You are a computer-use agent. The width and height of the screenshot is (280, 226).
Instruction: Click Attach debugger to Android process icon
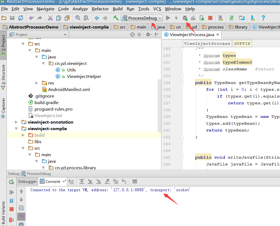(202, 18)
